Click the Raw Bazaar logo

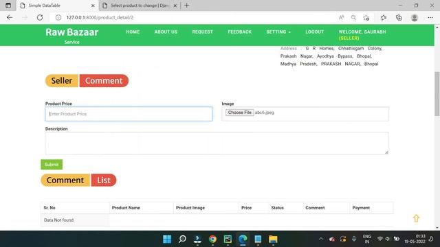(71, 32)
